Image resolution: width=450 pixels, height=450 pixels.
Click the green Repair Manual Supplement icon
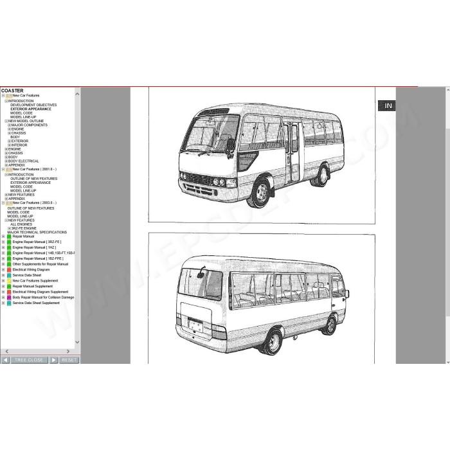pos(9,287)
